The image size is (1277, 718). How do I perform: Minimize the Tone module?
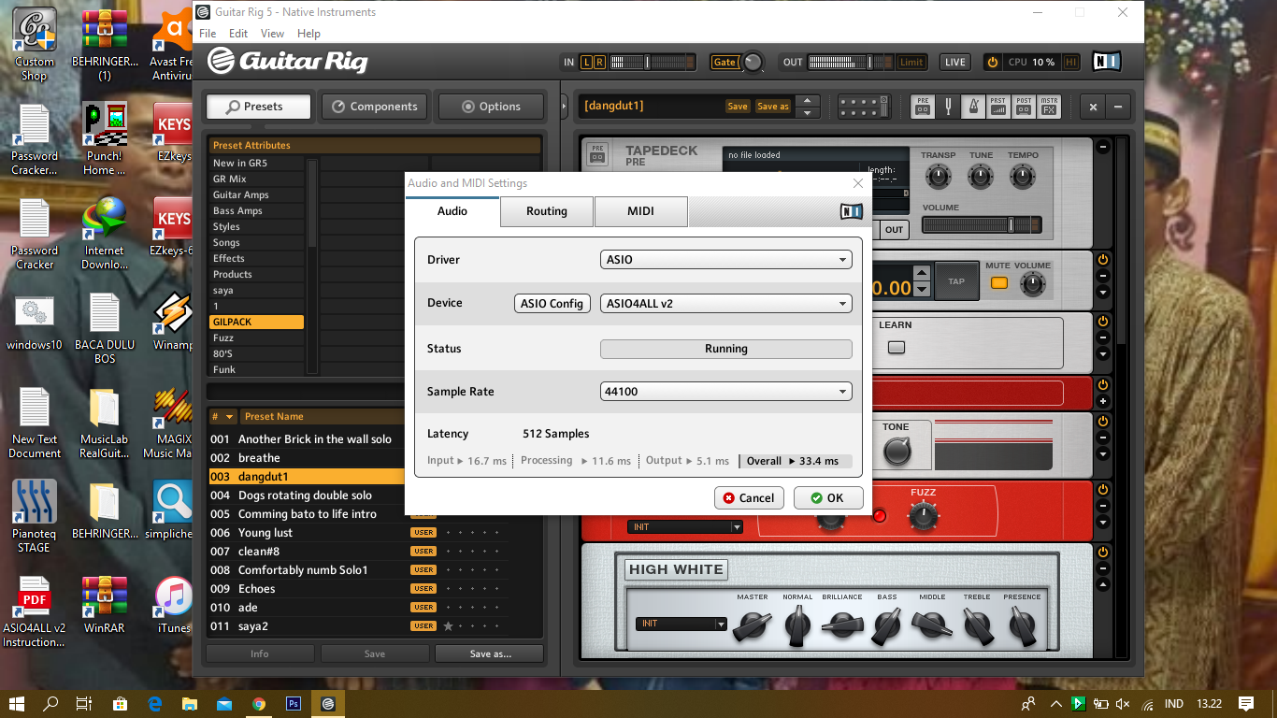(1102, 438)
